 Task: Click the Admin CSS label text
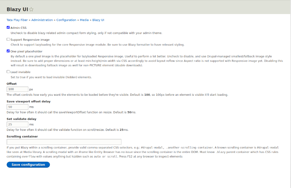pos(18,28)
